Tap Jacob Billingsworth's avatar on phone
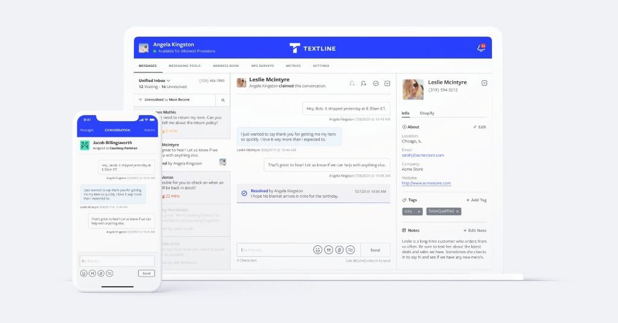 tap(84, 145)
